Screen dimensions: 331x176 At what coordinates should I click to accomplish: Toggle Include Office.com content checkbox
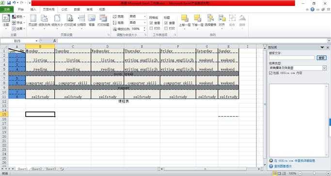click(x=270, y=73)
